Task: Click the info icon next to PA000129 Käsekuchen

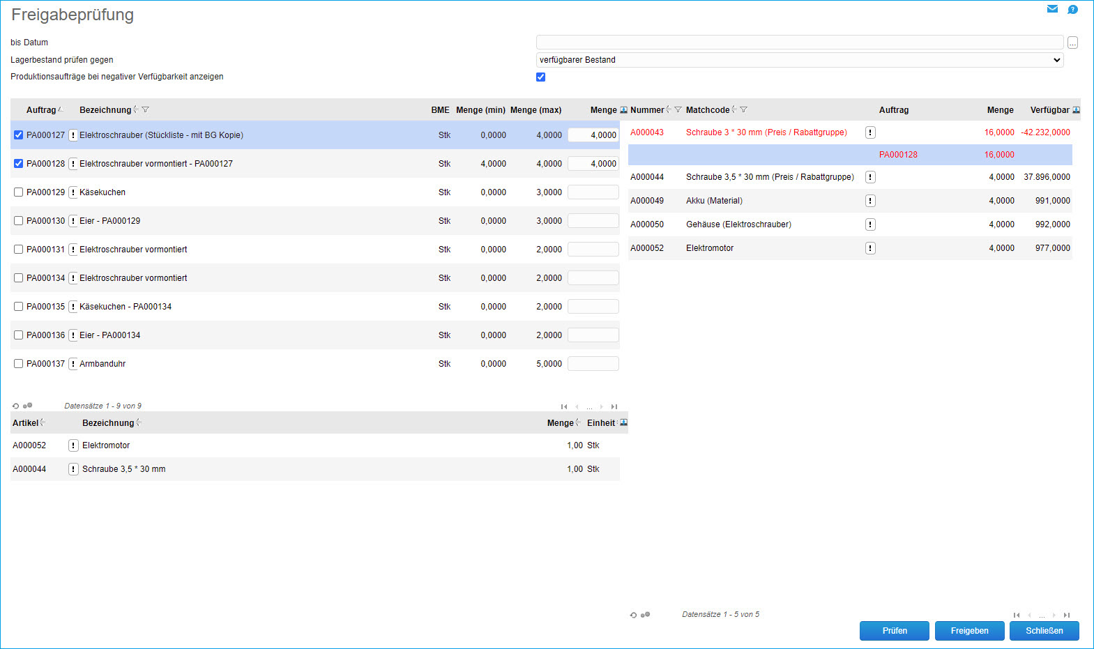Action: [x=73, y=192]
